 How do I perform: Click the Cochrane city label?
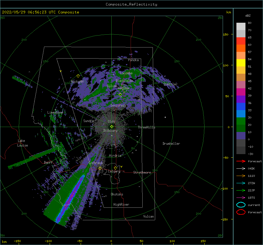96,163
